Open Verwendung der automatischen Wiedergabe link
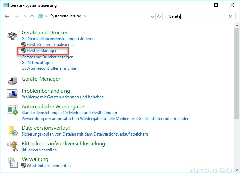 [105, 119]
